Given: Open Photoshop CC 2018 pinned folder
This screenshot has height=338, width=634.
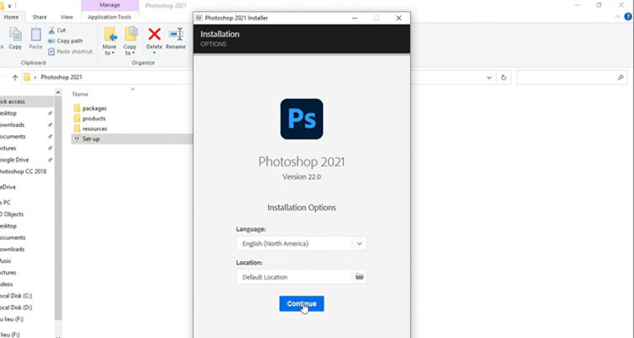Looking at the screenshot, I should (x=23, y=172).
